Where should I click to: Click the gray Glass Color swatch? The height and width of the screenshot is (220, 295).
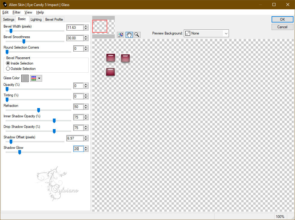click(25, 78)
